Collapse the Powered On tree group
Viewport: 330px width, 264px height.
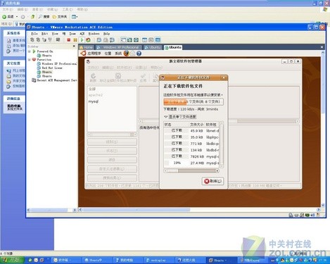pyautogui.click(x=30, y=51)
